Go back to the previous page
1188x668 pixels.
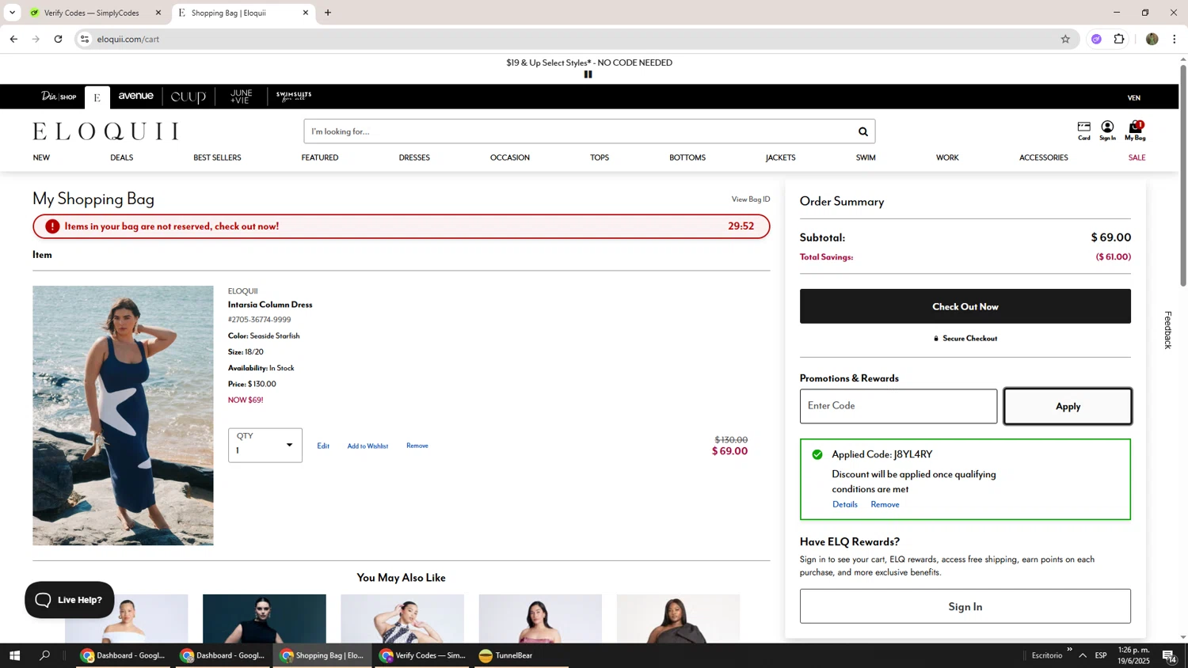pyautogui.click(x=13, y=39)
